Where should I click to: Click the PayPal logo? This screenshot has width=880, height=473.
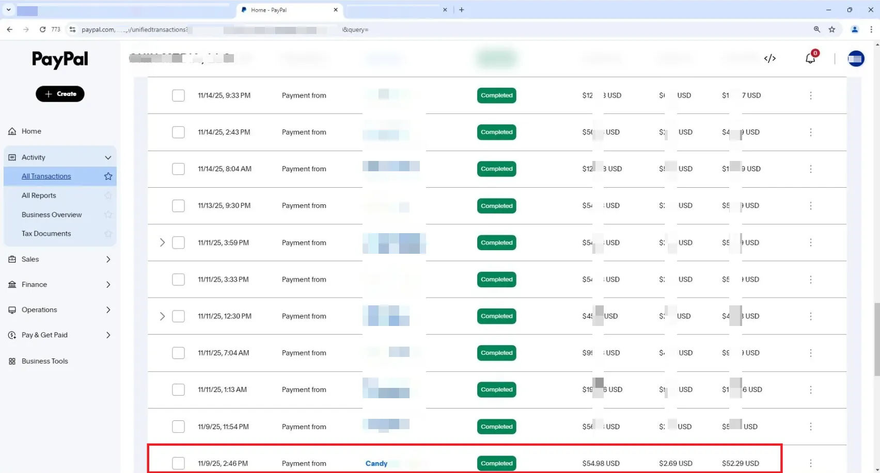(60, 60)
